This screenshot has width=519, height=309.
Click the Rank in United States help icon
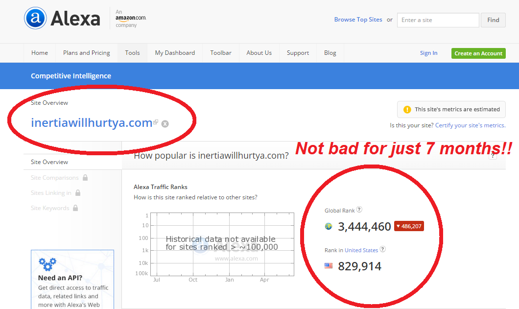[382, 249]
